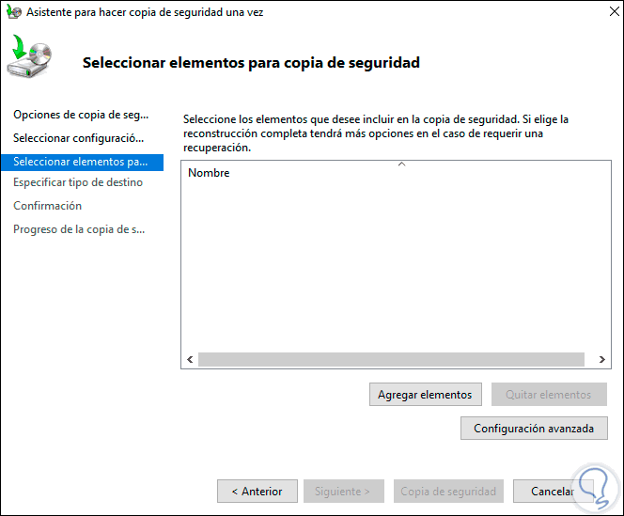Go back with the Anterior button
This screenshot has width=624, height=516.
257,492
